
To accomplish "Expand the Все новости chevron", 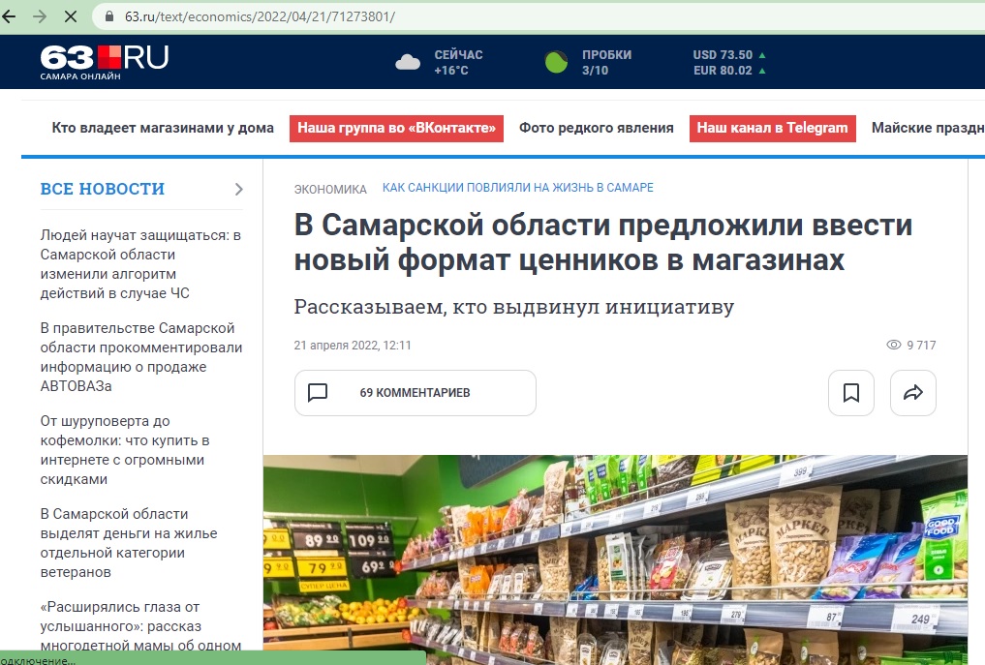I will (x=238, y=189).
